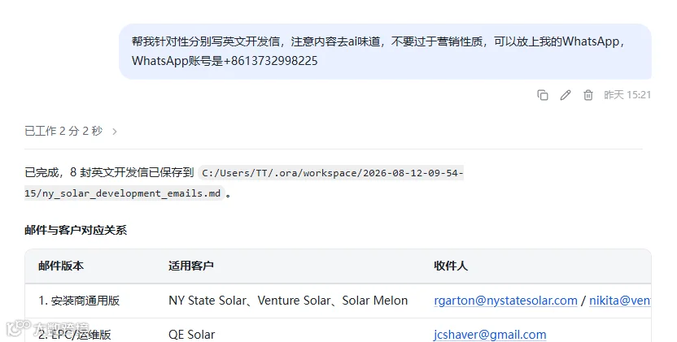This screenshot has height=342, width=677.
Task: Click the 2. EPC/运维版 table cell
Action: click(75, 335)
